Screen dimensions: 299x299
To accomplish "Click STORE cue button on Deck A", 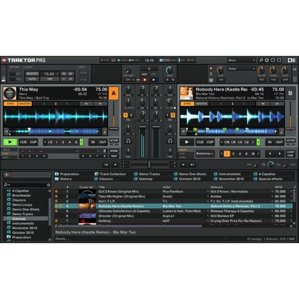I will 114,151.
